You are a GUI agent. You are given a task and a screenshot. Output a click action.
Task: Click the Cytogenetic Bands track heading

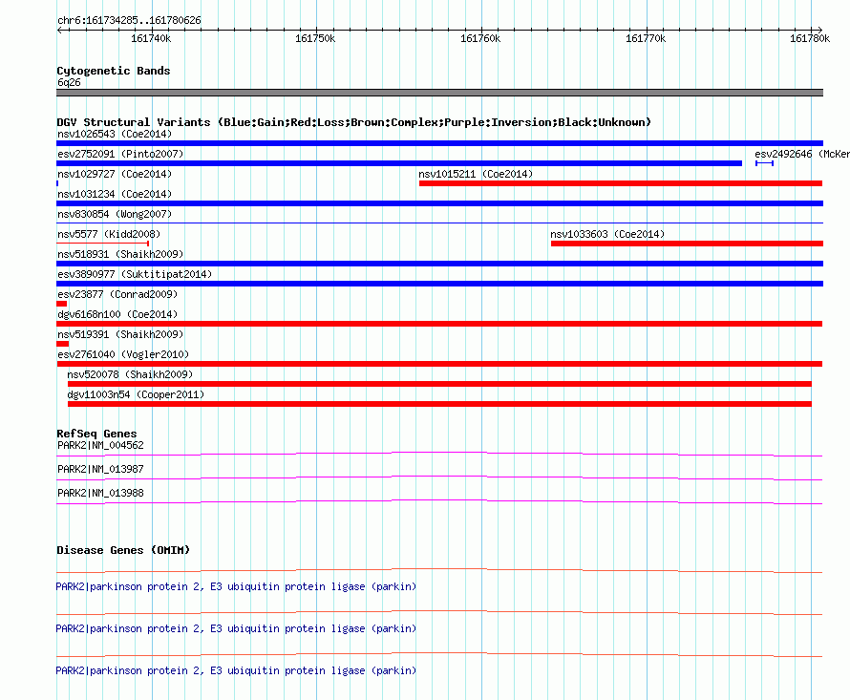(114, 71)
